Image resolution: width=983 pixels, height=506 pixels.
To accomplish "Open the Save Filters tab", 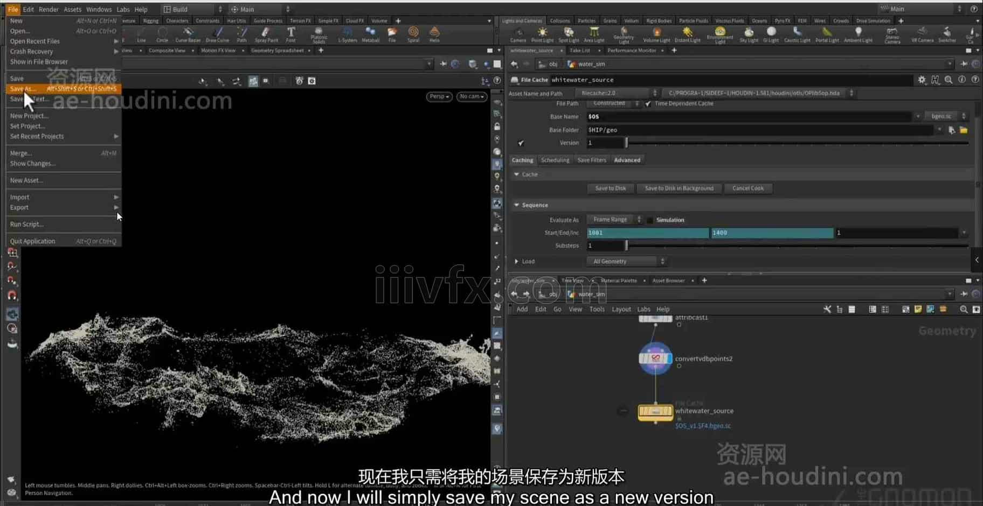I will (x=591, y=160).
